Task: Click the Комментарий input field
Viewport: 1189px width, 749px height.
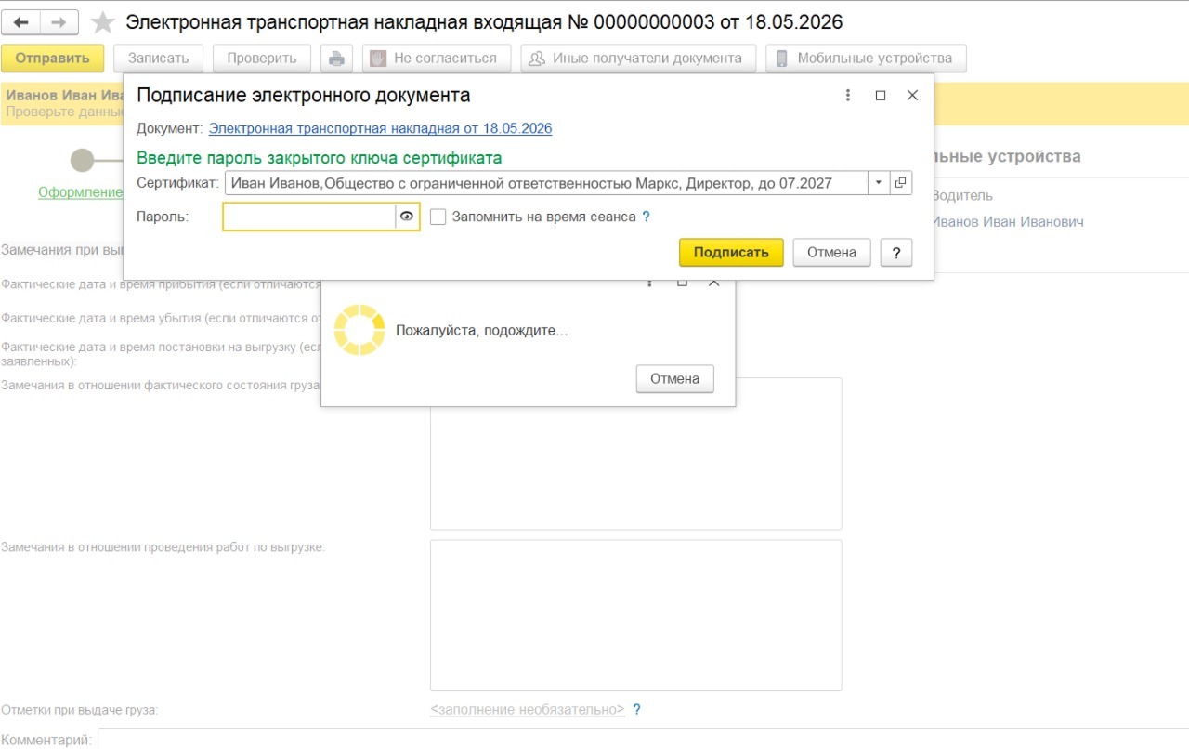Action: pyautogui.click(x=643, y=740)
